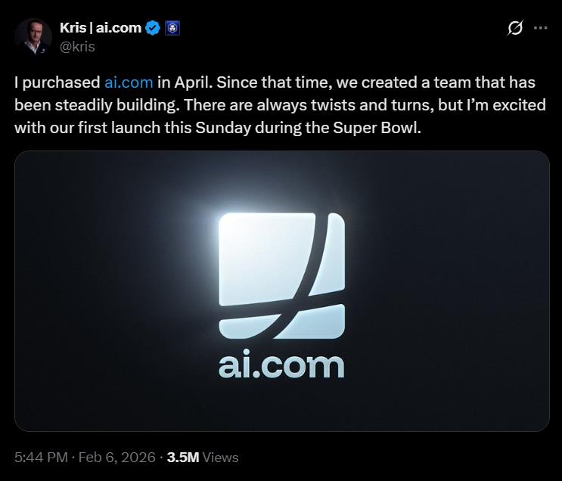
Task: Follow the blue ai.com hyperlink in tweet
Action: click(129, 82)
